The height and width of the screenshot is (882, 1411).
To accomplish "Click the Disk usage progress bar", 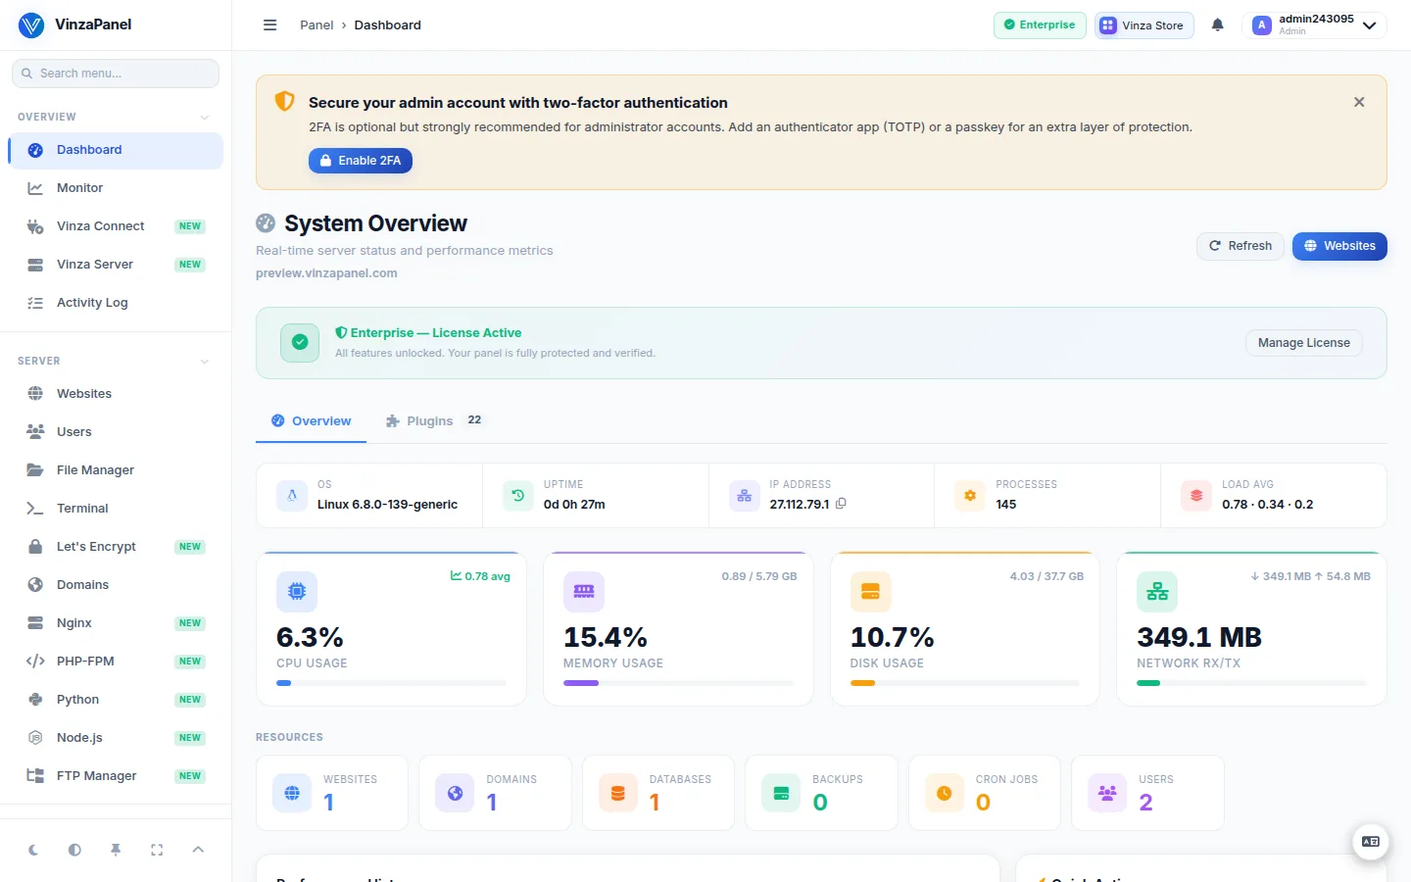I will 964,683.
